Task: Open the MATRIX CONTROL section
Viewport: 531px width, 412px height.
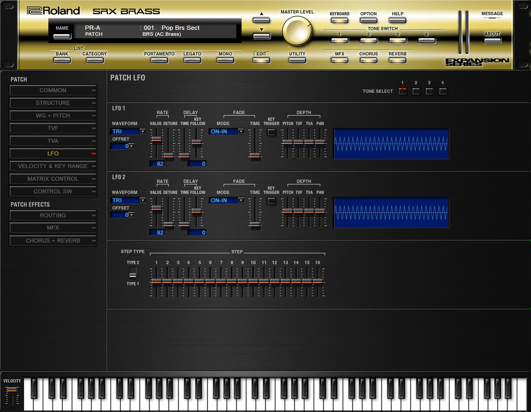Action: 53,179
